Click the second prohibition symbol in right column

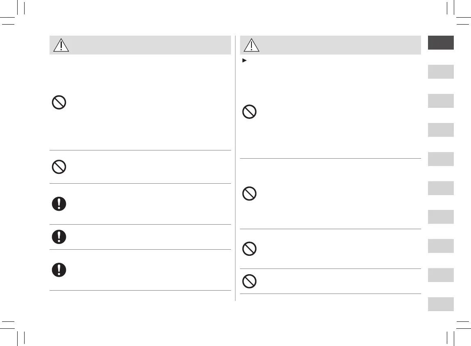click(x=249, y=193)
